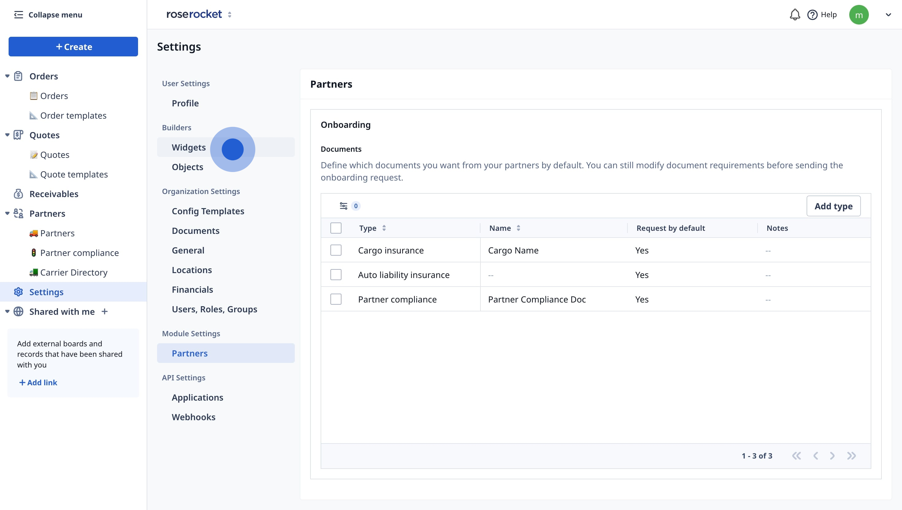Click the green user avatar
Screen dimensions: 902x510
pyautogui.click(x=858, y=15)
